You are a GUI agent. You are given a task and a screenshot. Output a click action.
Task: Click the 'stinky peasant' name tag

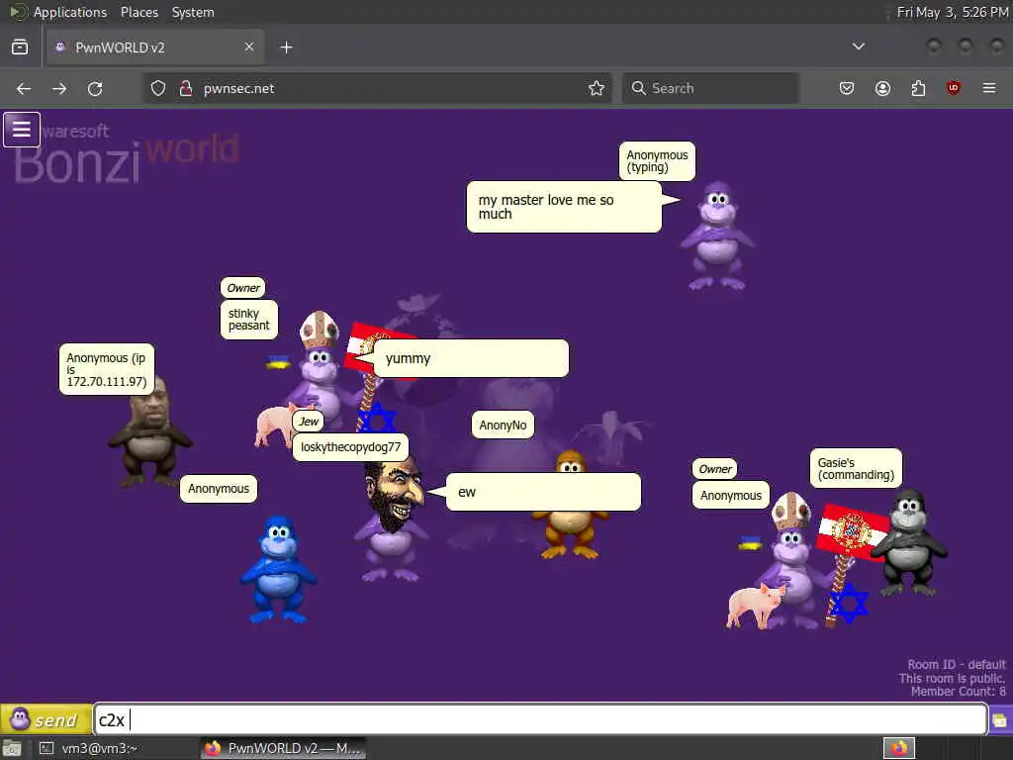click(248, 320)
